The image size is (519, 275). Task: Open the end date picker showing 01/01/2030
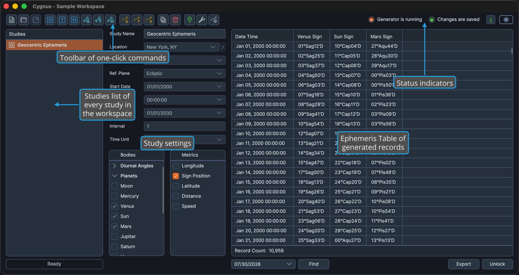[x=185, y=113]
